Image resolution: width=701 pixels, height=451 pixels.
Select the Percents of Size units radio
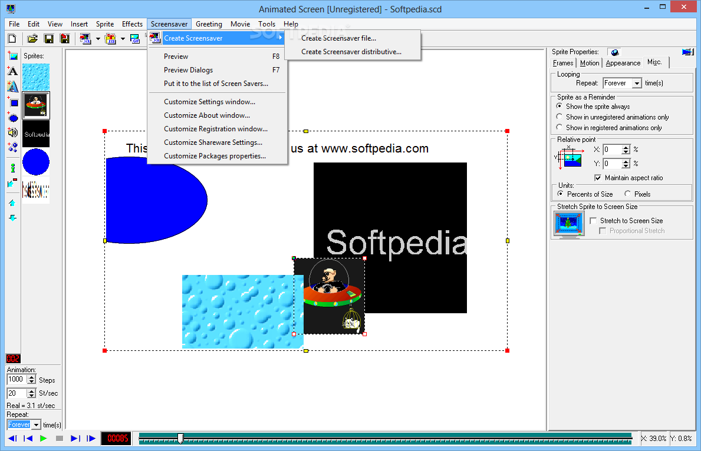pyautogui.click(x=560, y=194)
